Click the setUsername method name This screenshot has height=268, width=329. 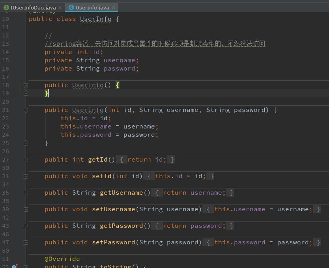(114, 210)
